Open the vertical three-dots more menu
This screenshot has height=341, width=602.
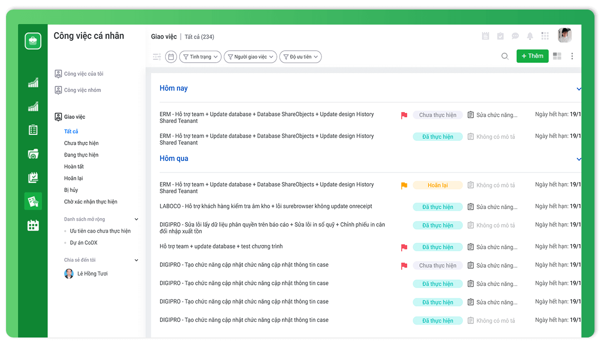(572, 56)
